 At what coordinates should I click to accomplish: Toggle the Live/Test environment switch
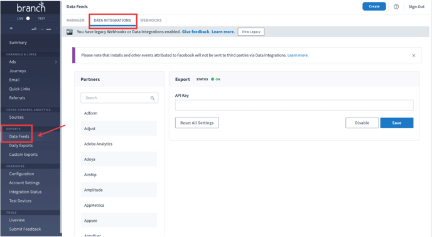coord(30,18)
